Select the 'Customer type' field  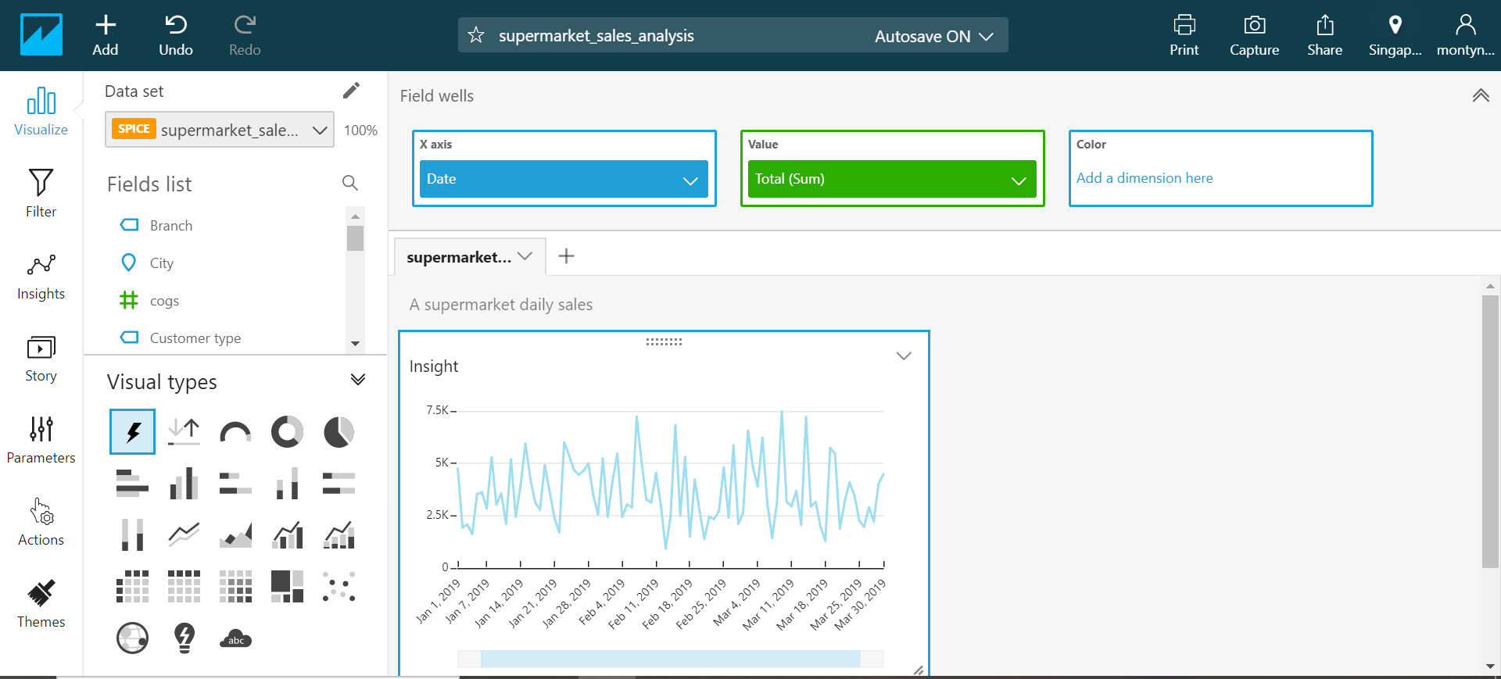(x=195, y=338)
